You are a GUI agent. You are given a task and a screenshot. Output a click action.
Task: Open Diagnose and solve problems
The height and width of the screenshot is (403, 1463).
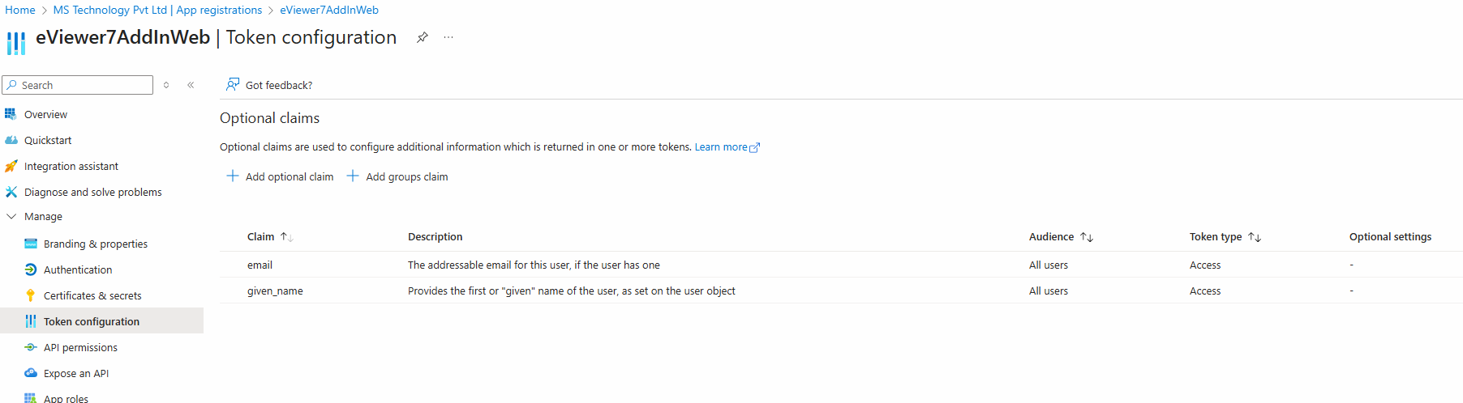92,192
